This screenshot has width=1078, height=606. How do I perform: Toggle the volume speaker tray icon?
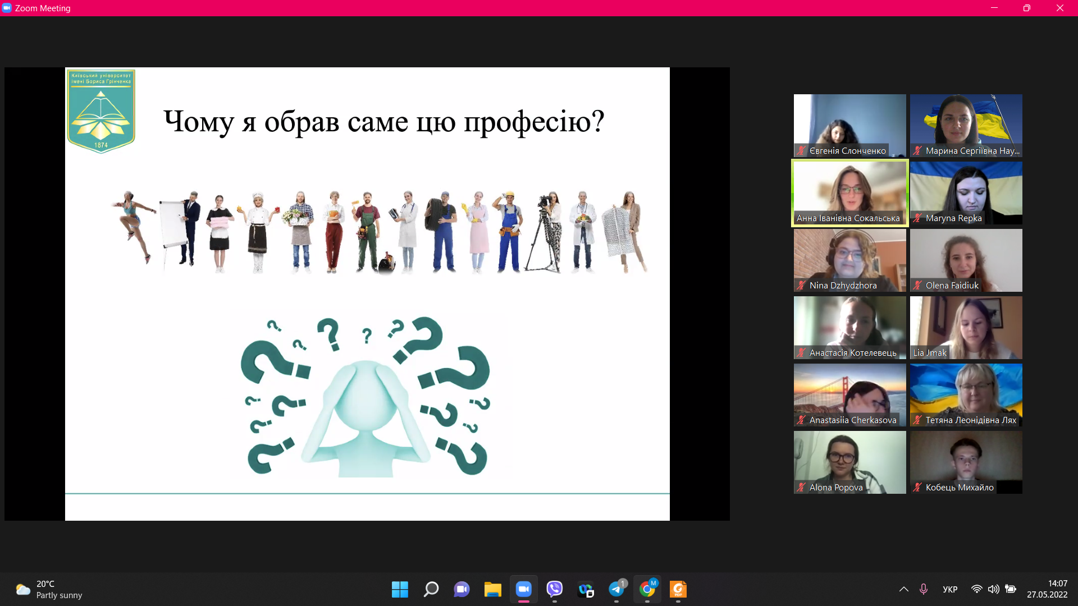pyautogui.click(x=993, y=589)
